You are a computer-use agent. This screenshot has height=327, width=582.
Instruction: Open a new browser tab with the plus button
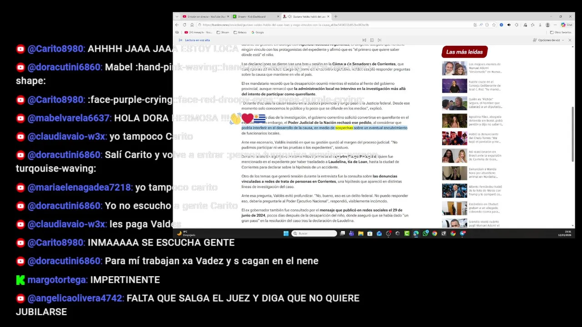click(336, 16)
